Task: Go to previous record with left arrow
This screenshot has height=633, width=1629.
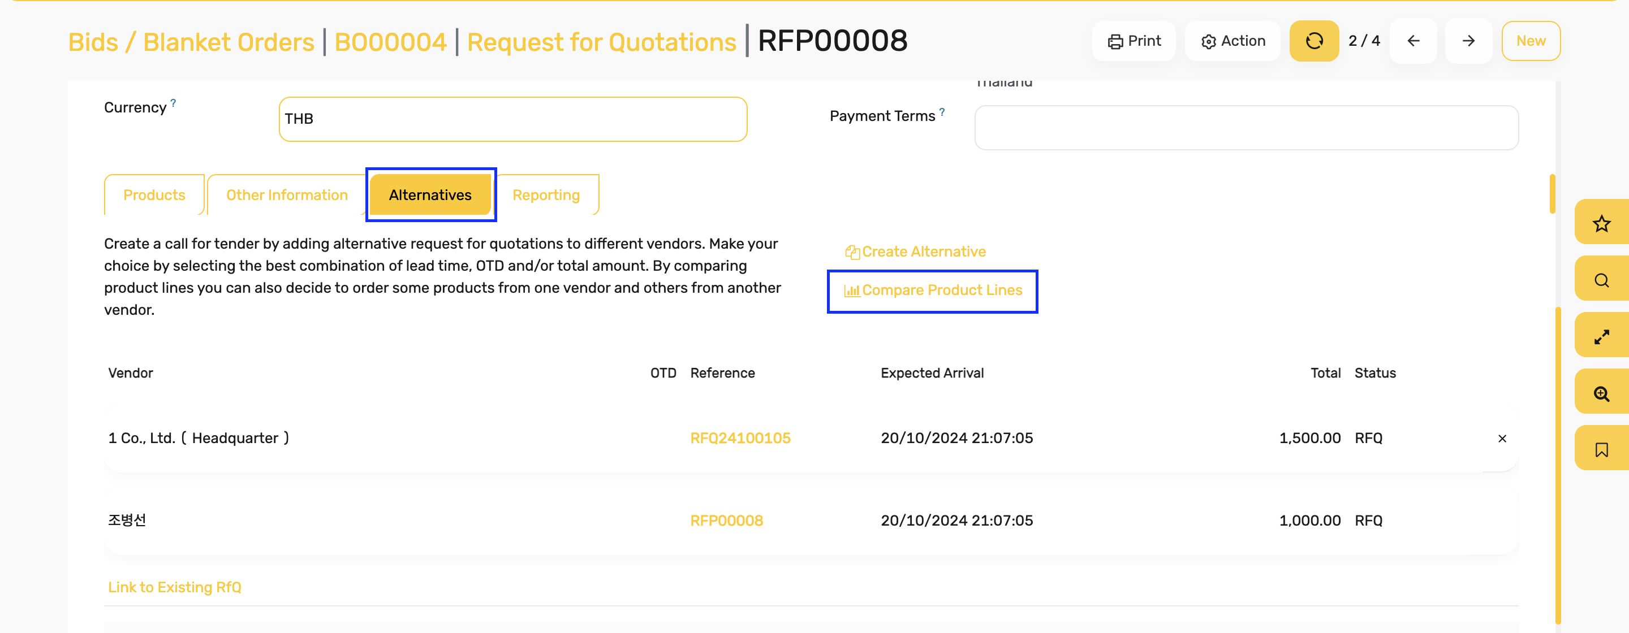Action: click(x=1413, y=41)
